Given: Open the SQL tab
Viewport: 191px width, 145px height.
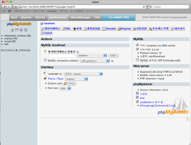Looking at the screenshot, I should coord(66,29).
